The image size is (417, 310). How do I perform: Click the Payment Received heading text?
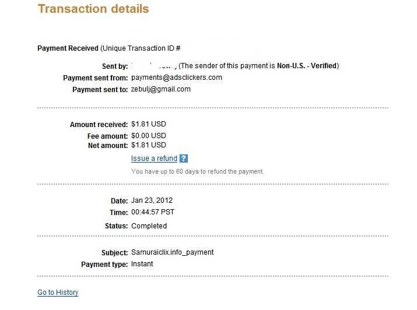(68, 48)
